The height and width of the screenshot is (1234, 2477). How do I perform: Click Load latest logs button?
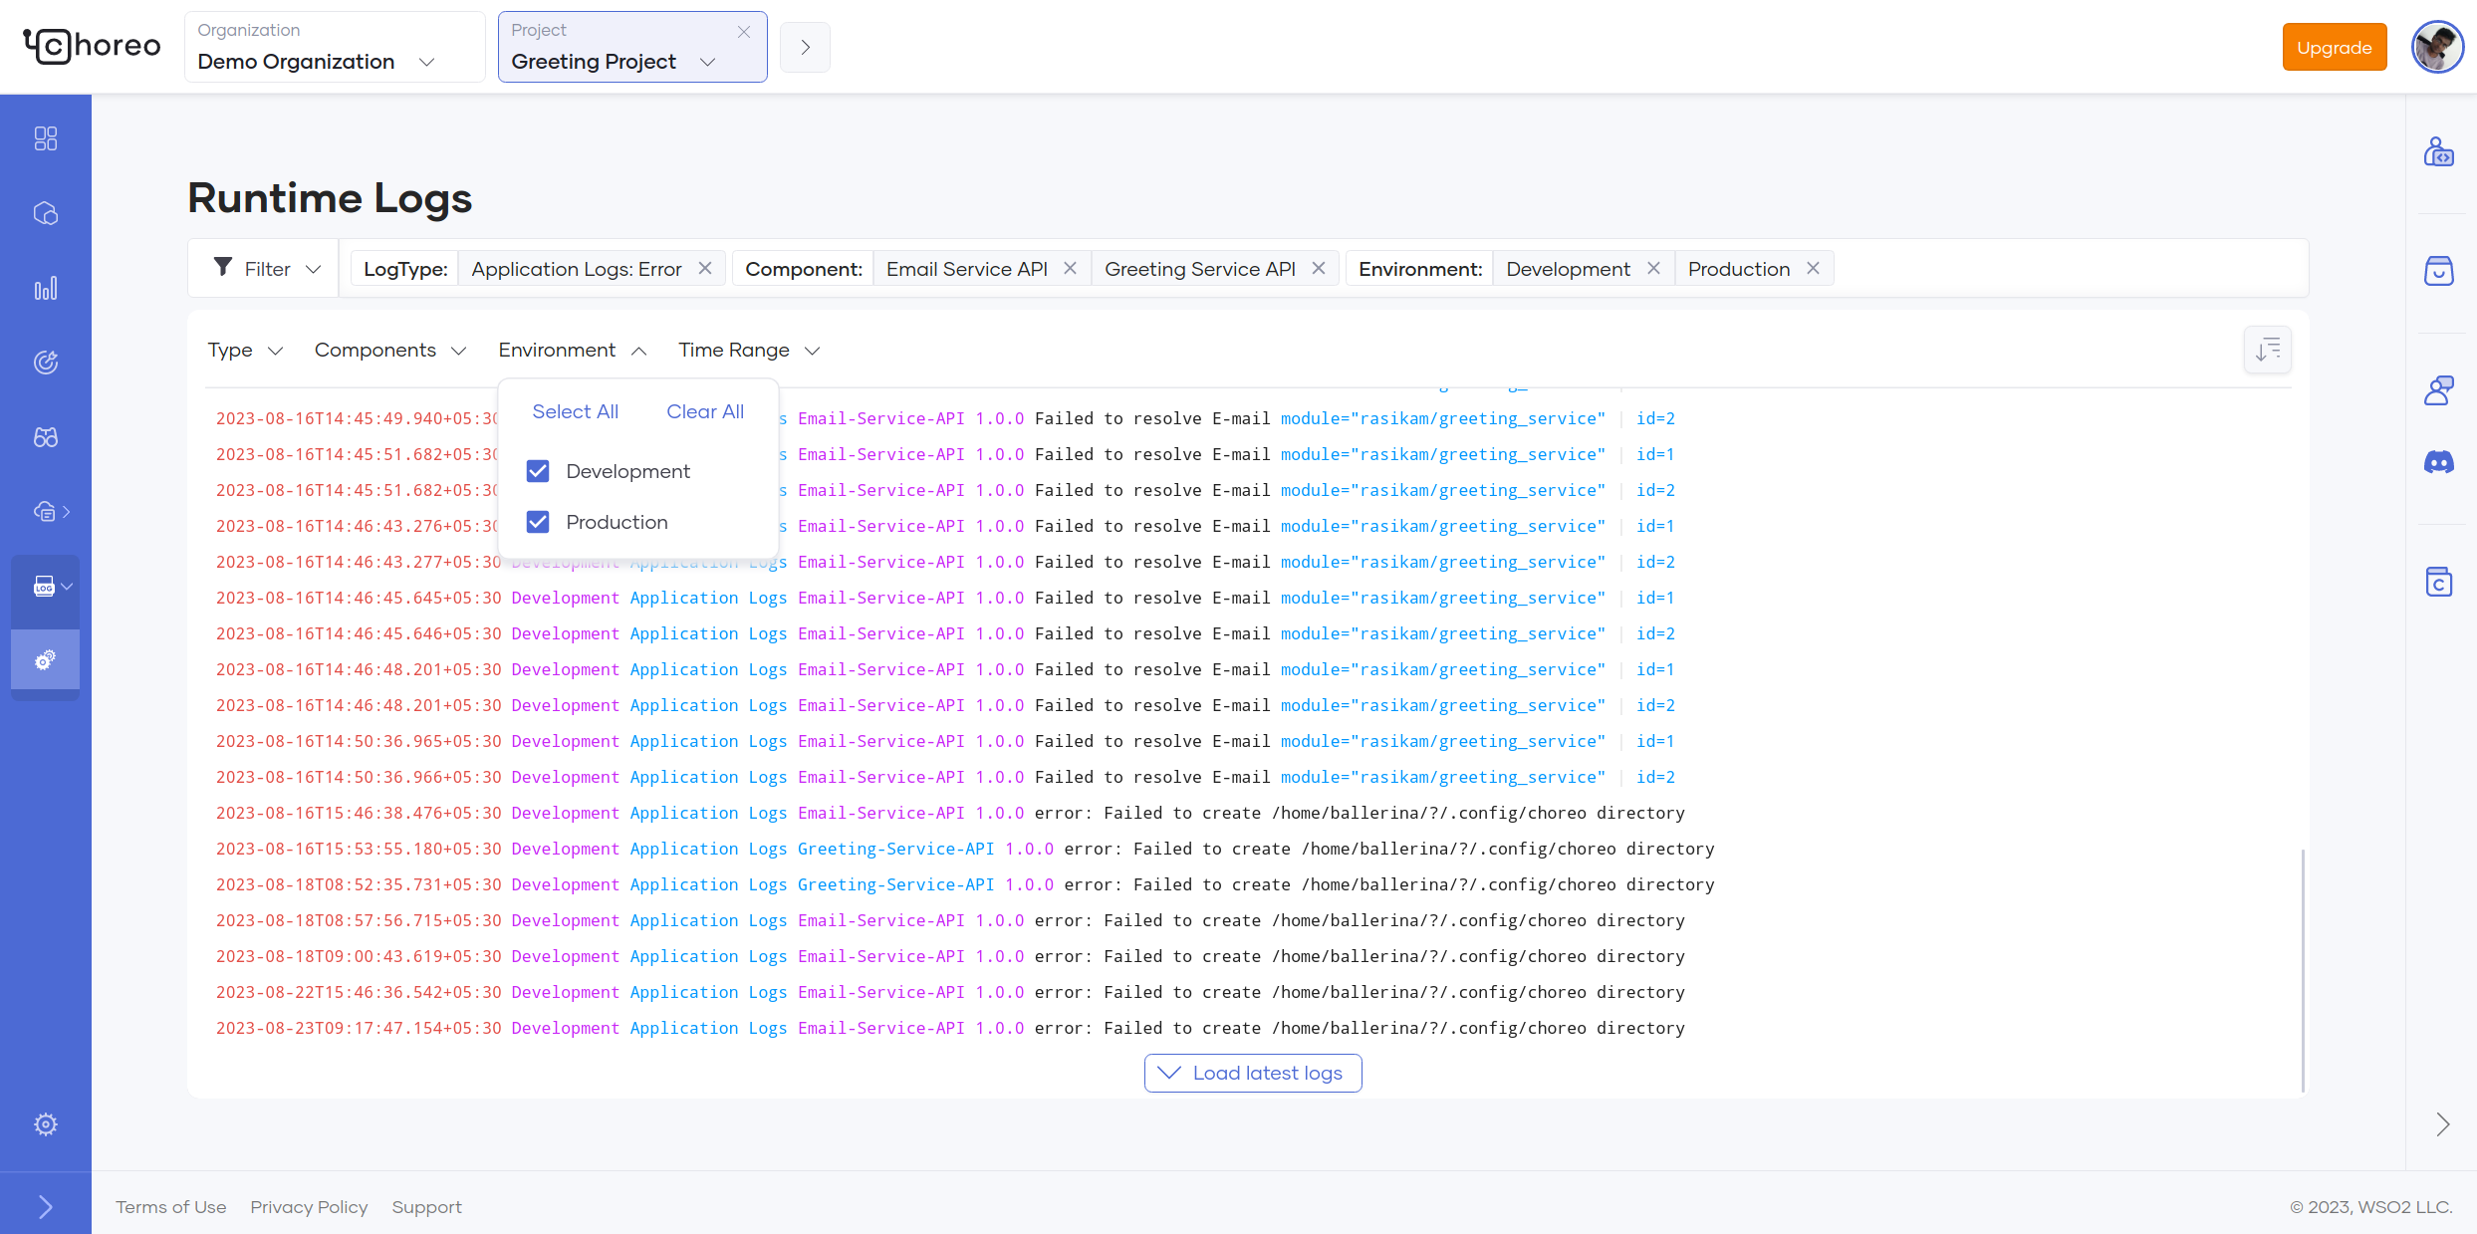tap(1253, 1073)
